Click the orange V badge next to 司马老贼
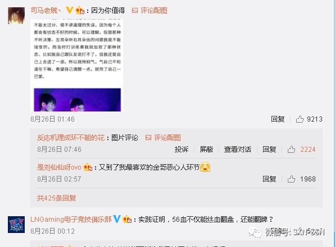This screenshot has height=247, width=335. 70,10
